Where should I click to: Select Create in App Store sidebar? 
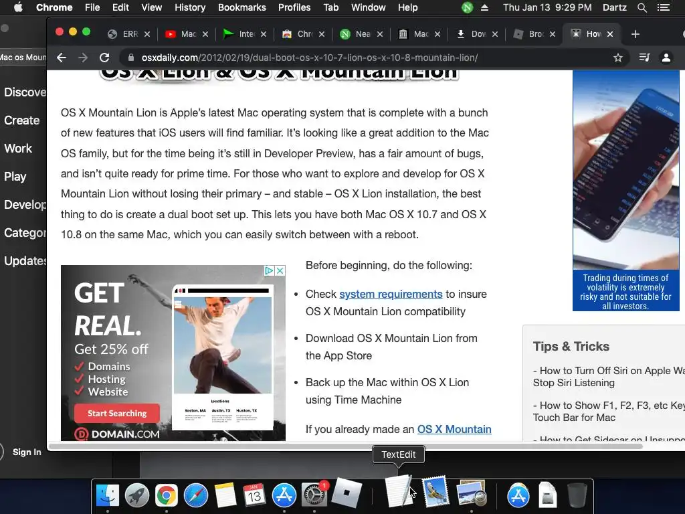point(22,120)
